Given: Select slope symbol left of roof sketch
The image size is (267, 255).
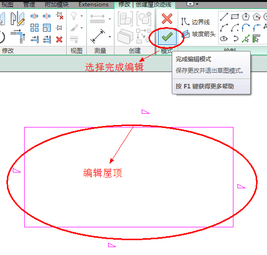Looking at the screenshot, I should click(x=16, y=170).
